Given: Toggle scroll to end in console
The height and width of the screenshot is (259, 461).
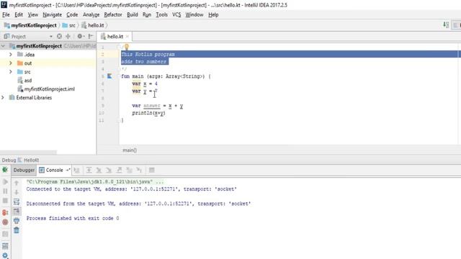Looking at the screenshot, I should pos(17,211).
